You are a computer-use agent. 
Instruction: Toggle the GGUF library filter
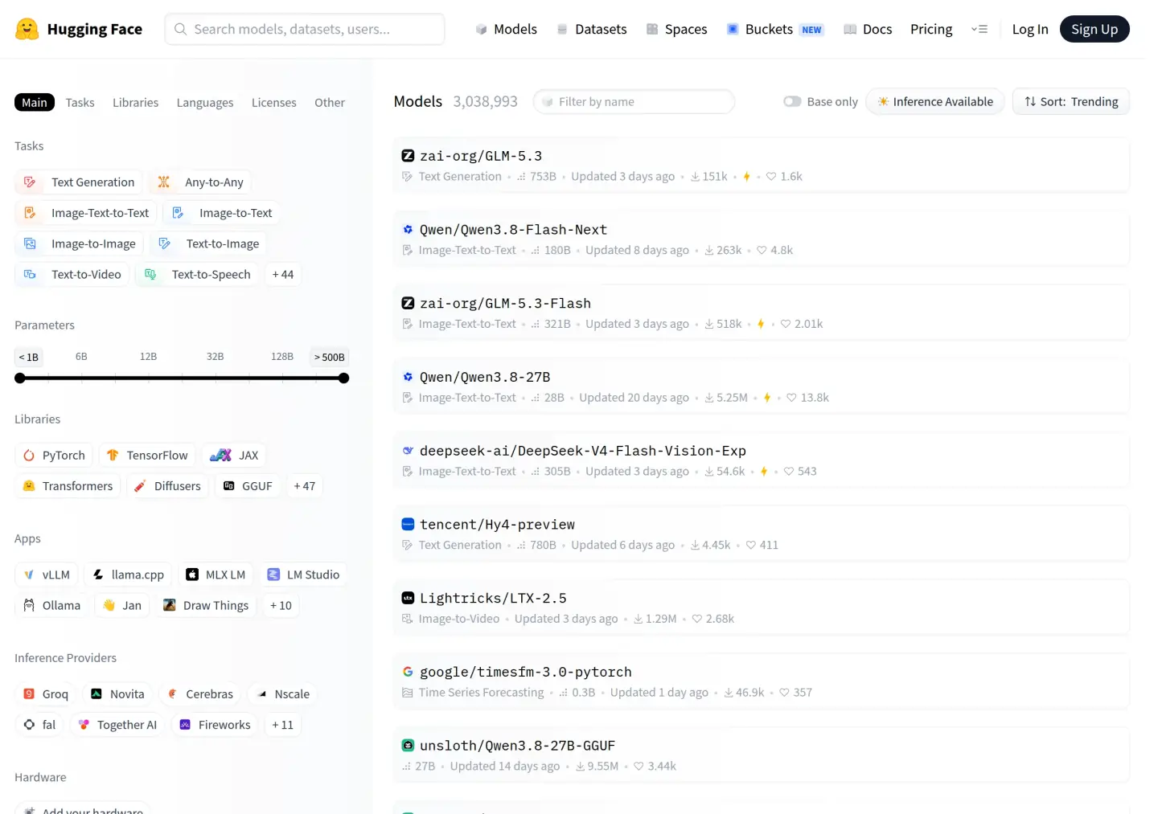(248, 486)
